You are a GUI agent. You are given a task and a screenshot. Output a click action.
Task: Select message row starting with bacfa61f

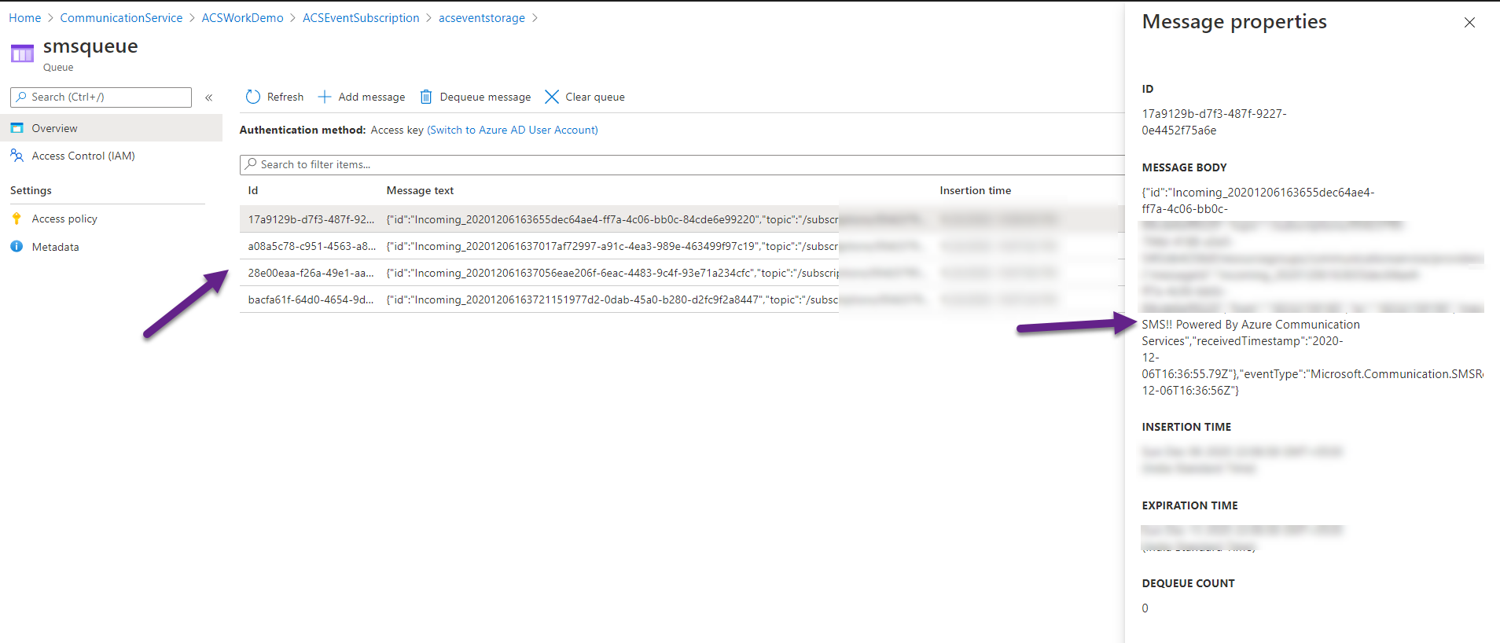[x=311, y=299]
